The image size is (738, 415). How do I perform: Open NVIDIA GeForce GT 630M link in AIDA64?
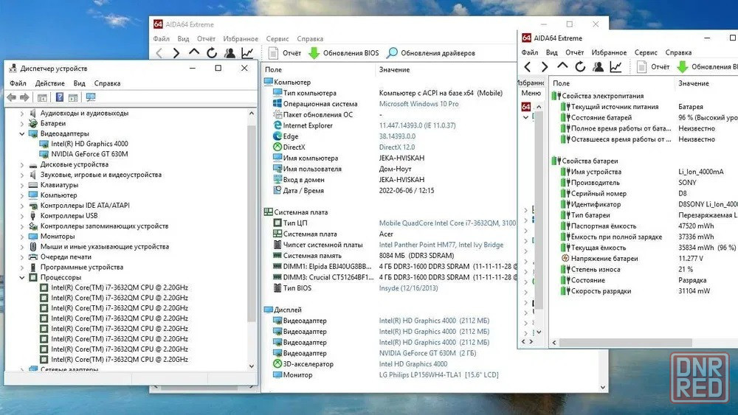pos(427,353)
